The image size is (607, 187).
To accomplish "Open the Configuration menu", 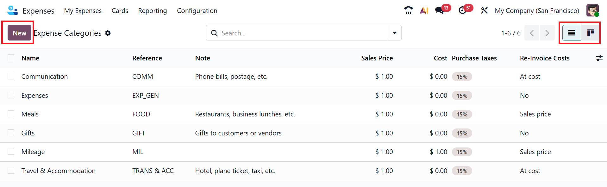I will 197,11.
